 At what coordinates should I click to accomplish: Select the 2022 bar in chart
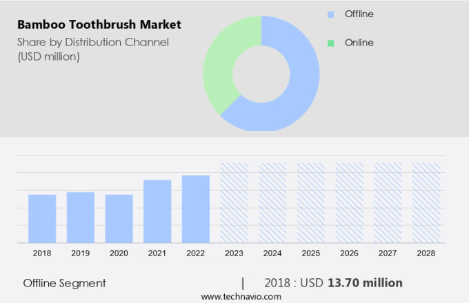pos(196,209)
